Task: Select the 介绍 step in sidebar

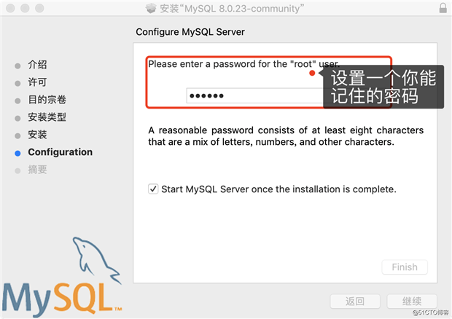Action: [x=37, y=65]
